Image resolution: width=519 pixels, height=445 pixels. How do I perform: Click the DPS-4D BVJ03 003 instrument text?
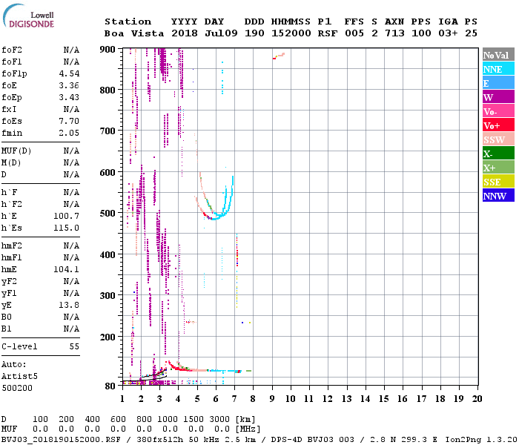pos(312,440)
